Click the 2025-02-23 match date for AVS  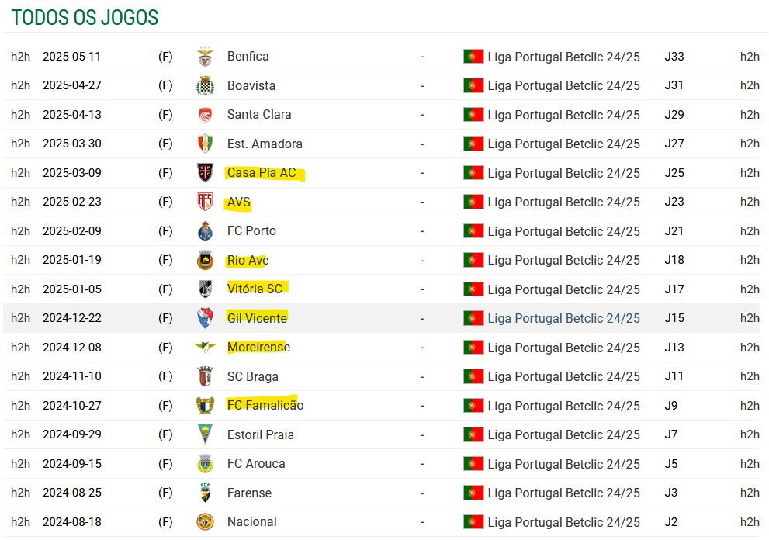point(72,202)
